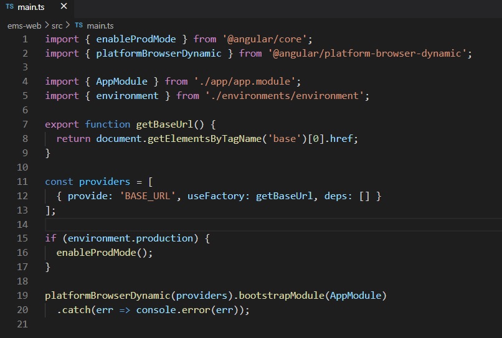Screen dimensions: 502x338
Task: Click line number 15 in the gutter
Action: [x=22, y=238]
